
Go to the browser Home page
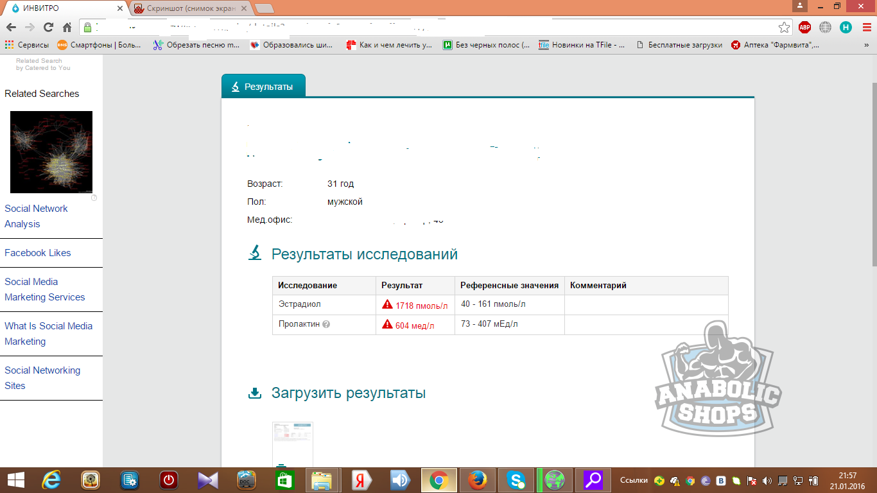point(67,28)
